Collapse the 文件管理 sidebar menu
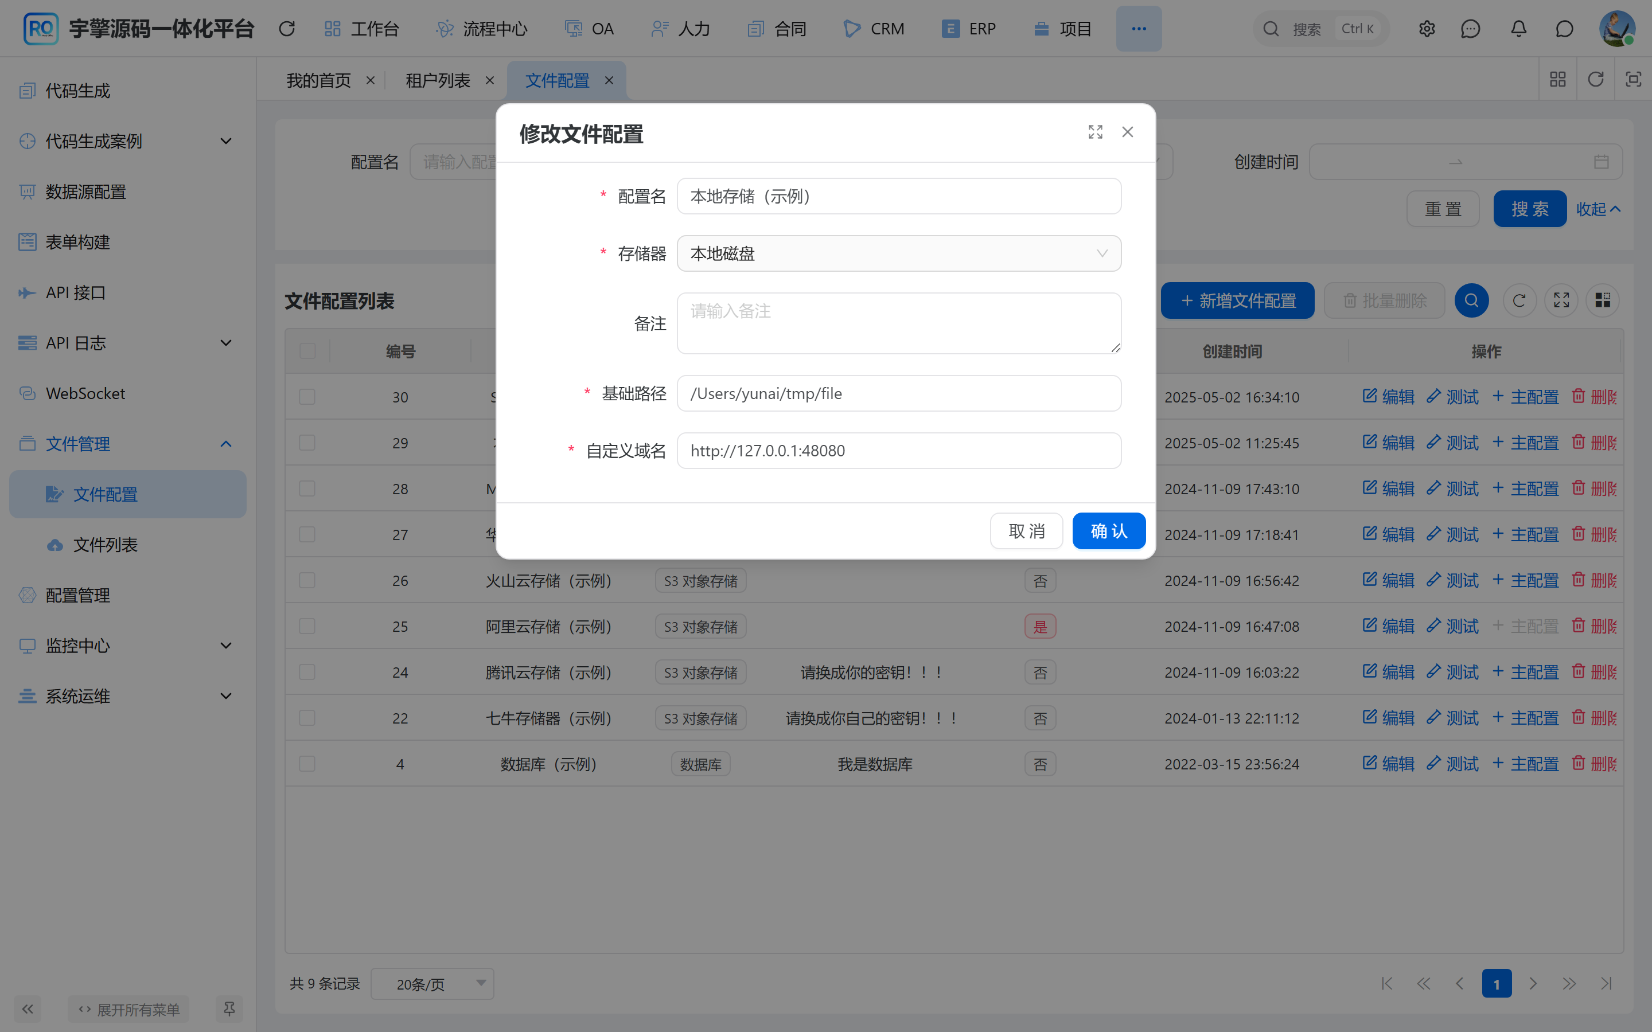The image size is (1652, 1032). click(x=128, y=444)
